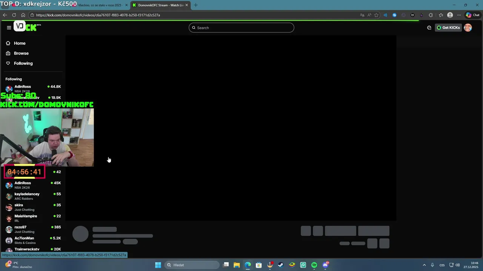Open Microsoft Store from the taskbar
This screenshot has width=483, height=271.
point(258,265)
